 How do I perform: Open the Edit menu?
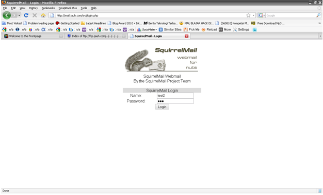(x=13, y=8)
